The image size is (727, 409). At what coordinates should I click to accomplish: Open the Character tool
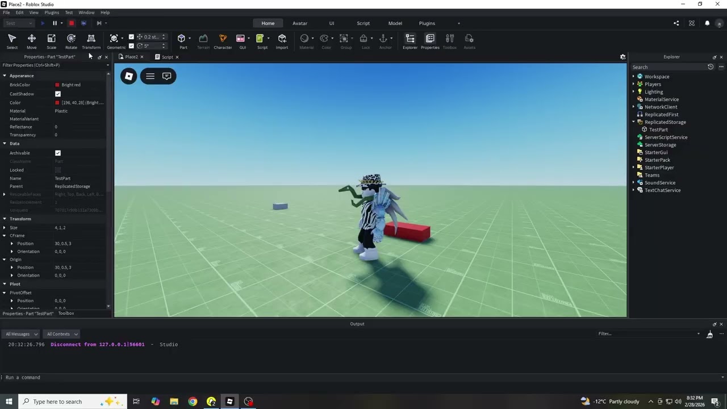pyautogui.click(x=223, y=41)
